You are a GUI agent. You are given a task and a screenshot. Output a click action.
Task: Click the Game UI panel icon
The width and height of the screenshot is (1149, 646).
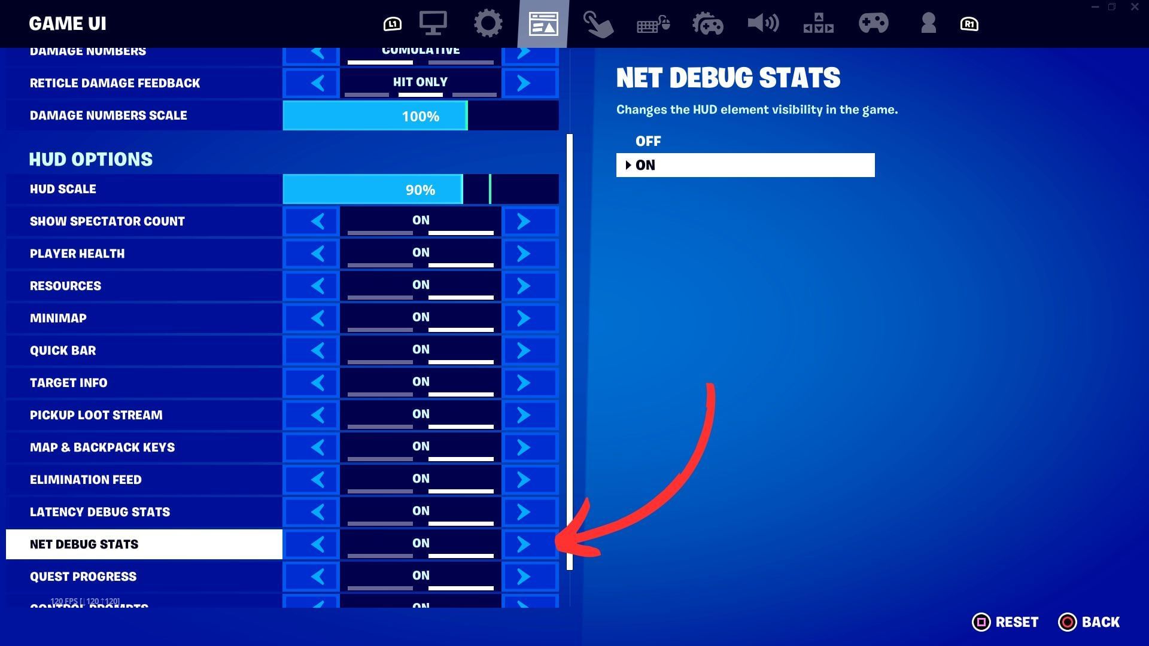pyautogui.click(x=543, y=23)
